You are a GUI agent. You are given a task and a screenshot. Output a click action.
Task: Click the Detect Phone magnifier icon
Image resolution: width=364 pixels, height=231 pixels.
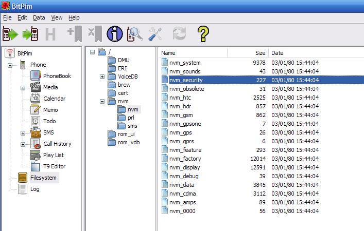coord(135,34)
